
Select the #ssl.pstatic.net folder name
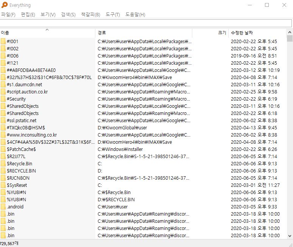22,121
